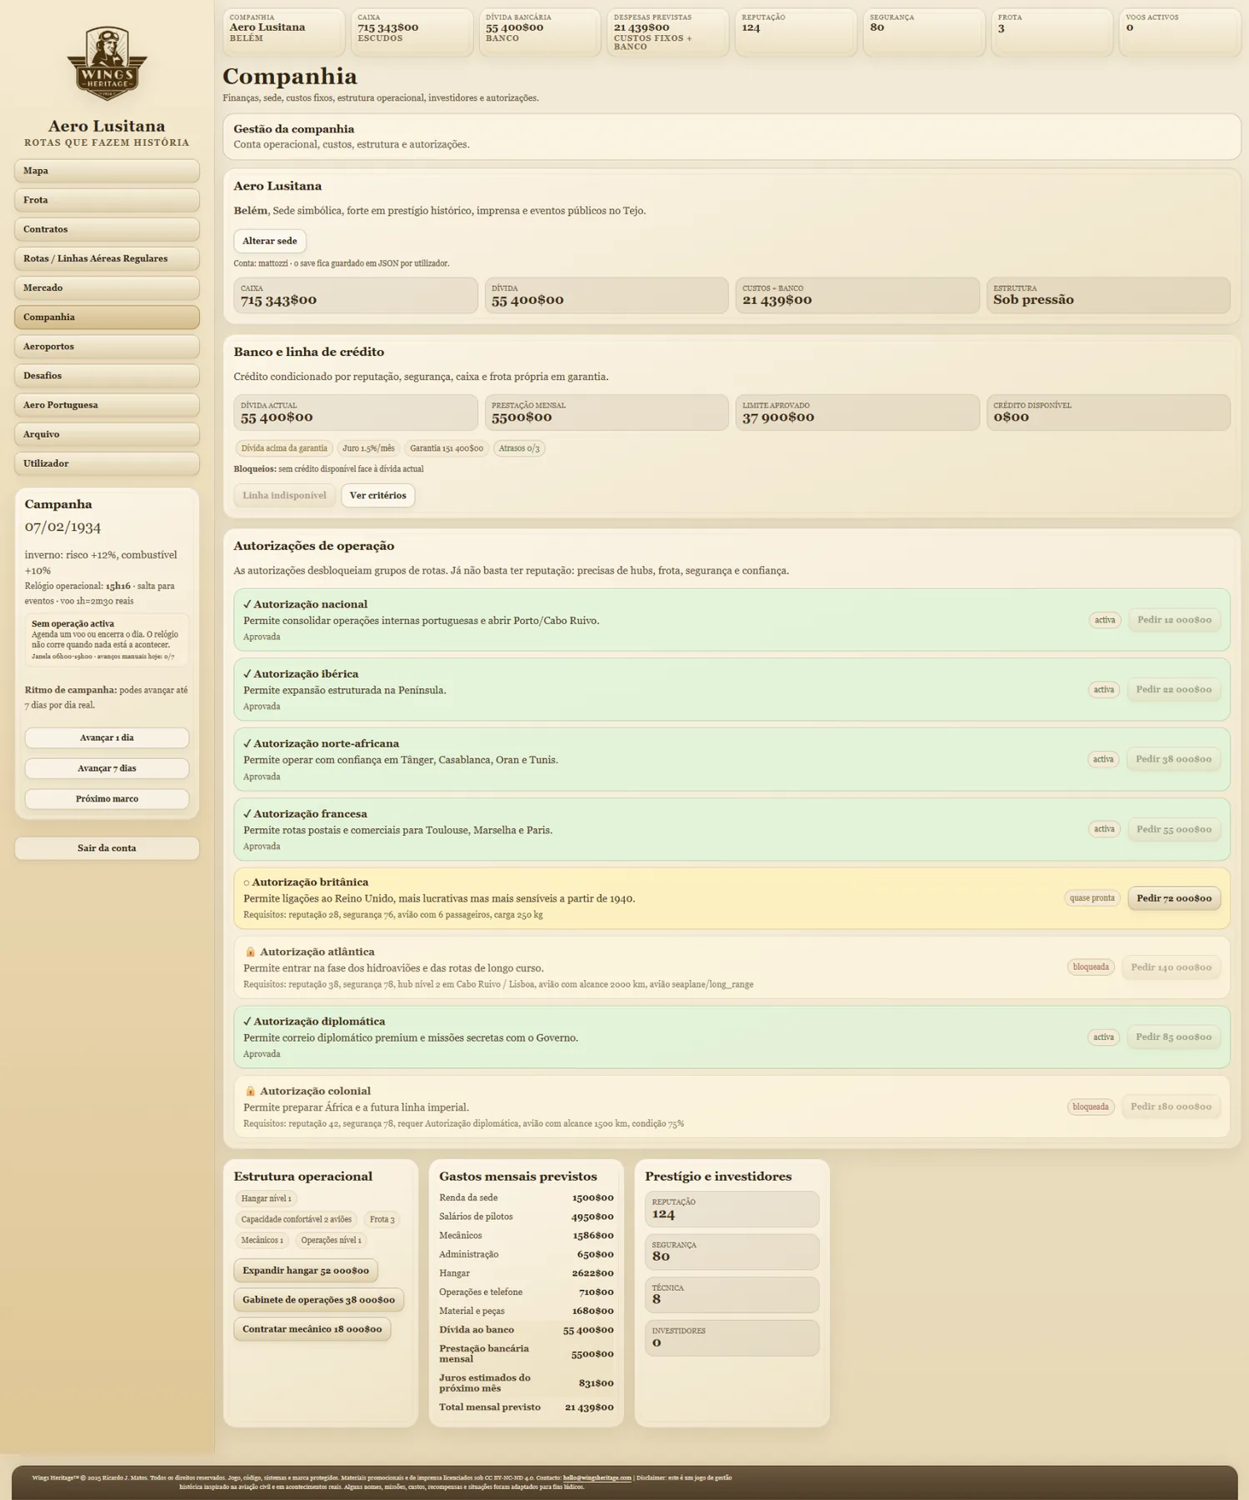The width and height of the screenshot is (1249, 1500).
Task: Select the Companhia menu item
Action: tap(107, 317)
